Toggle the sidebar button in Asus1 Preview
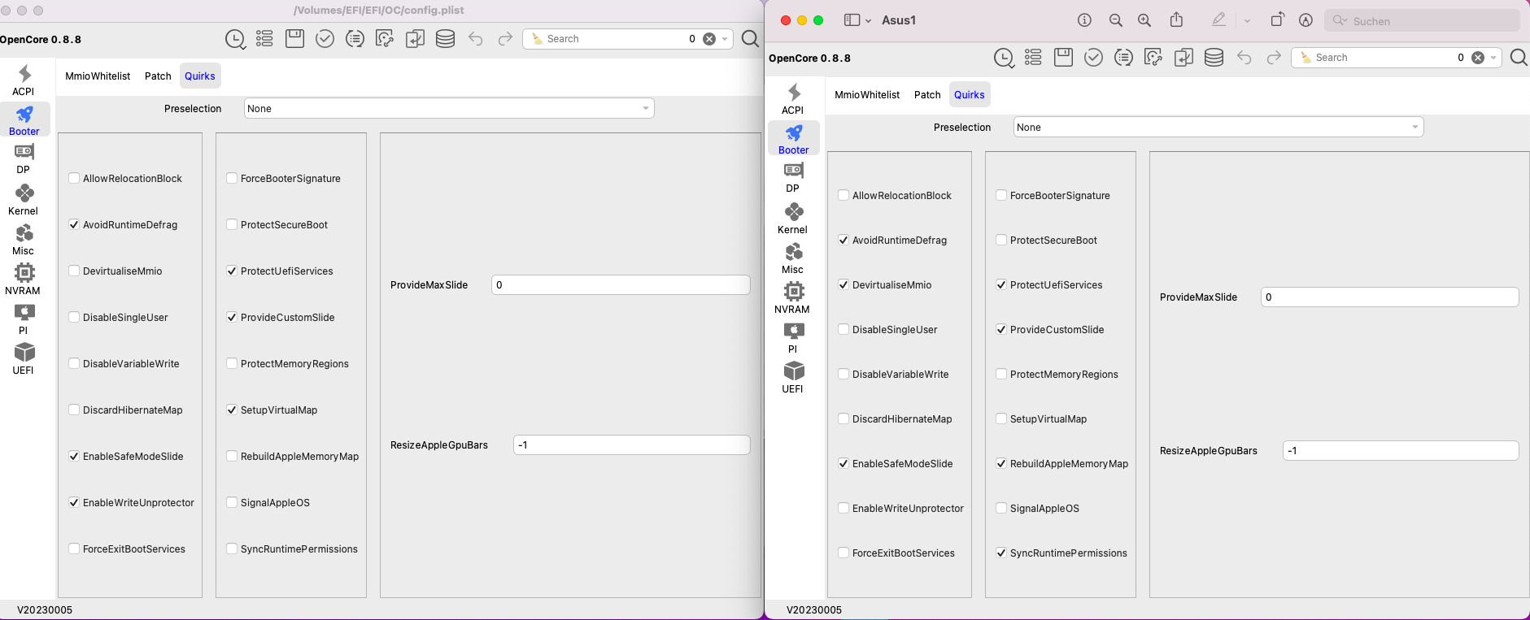 tap(852, 20)
